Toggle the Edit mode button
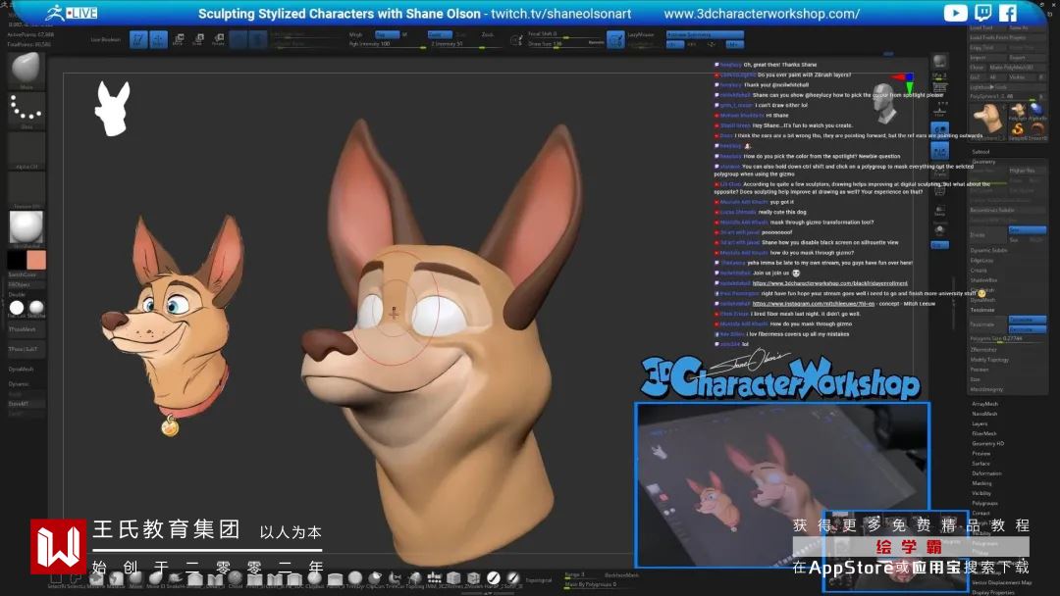Screen dimensions: 1060x596 pos(138,40)
